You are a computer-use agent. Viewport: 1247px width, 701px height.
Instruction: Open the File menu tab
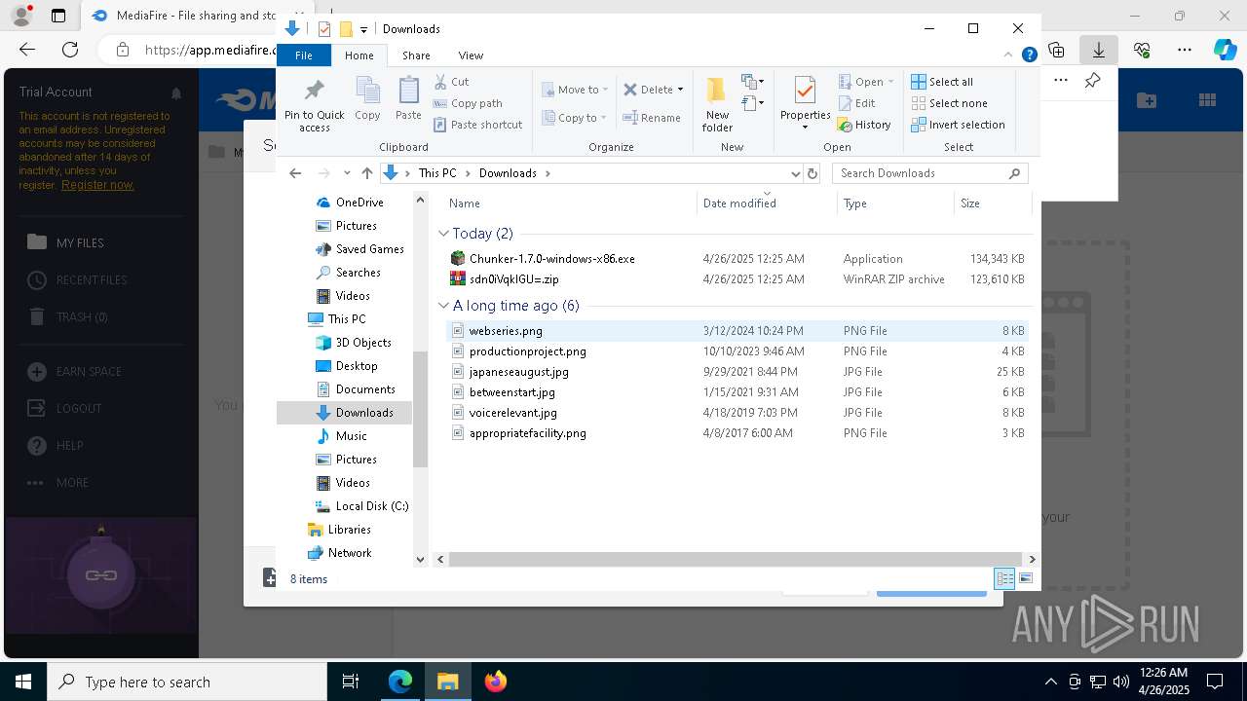point(304,55)
